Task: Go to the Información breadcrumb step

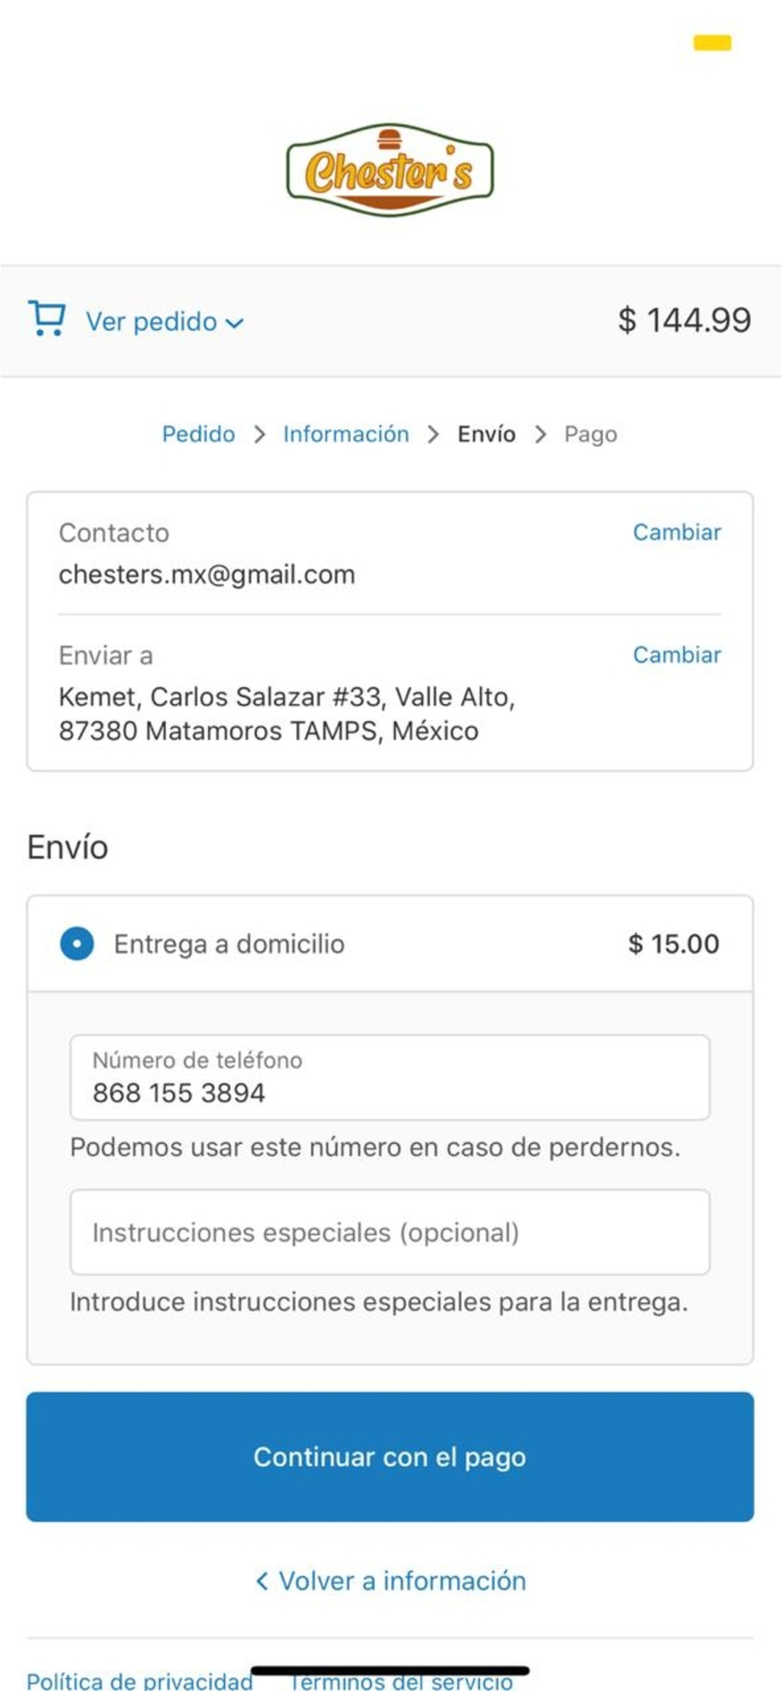Action: [x=346, y=434]
